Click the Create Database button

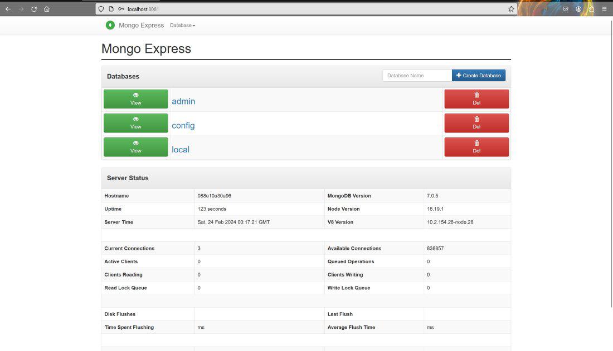tap(479, 75)
